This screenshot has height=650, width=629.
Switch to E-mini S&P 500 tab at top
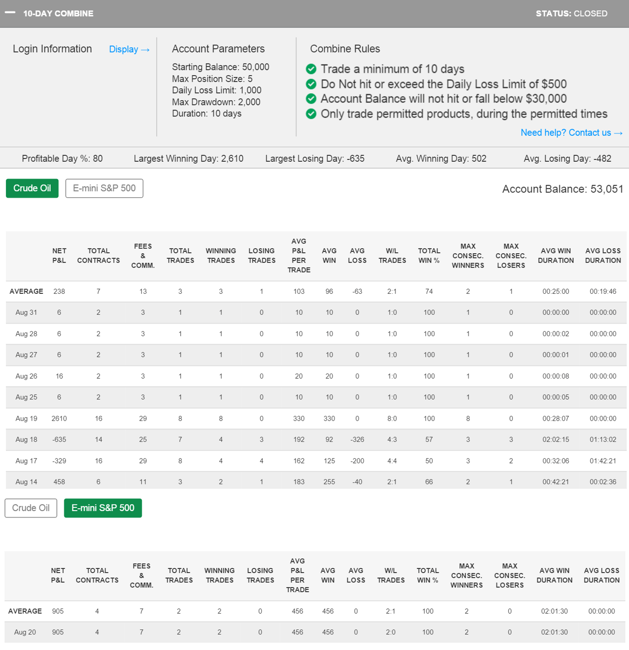(104, 188)
